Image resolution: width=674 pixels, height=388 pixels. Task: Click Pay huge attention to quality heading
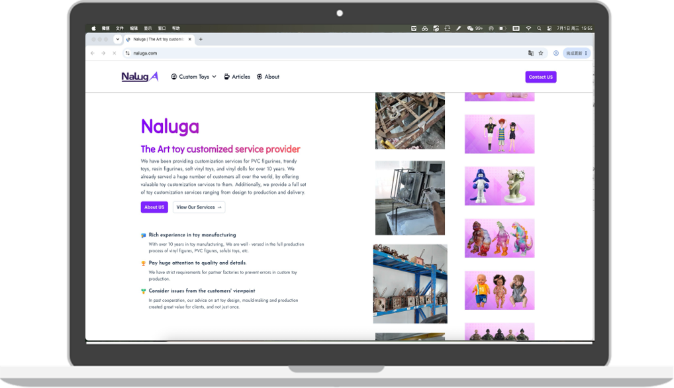coord(197,263)
